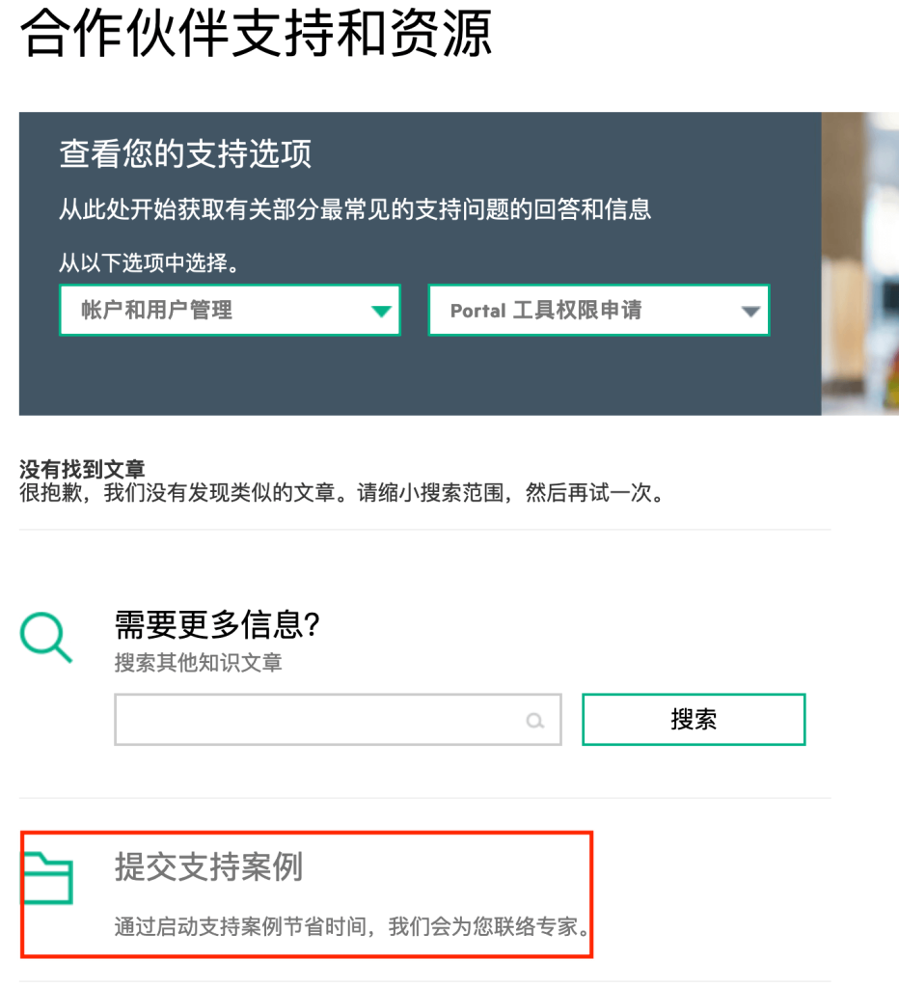Click the page title 合作伙伴支持和资源
Viewport: 899px width, 988px height.
pyautogui.click(x=256, y=33)
